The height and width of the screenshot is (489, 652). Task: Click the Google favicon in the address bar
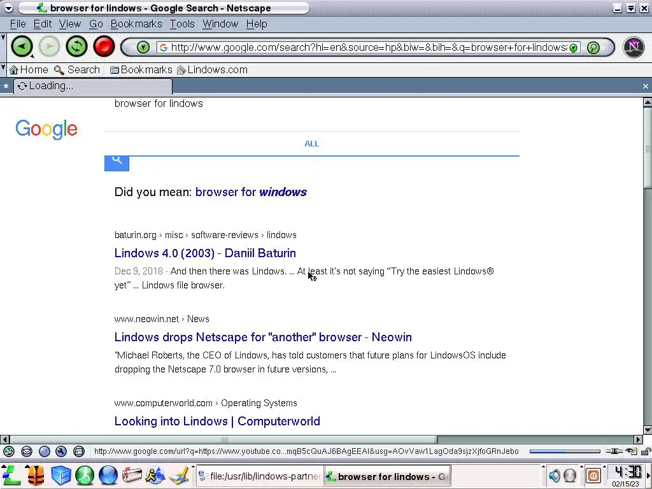[164, 48]
